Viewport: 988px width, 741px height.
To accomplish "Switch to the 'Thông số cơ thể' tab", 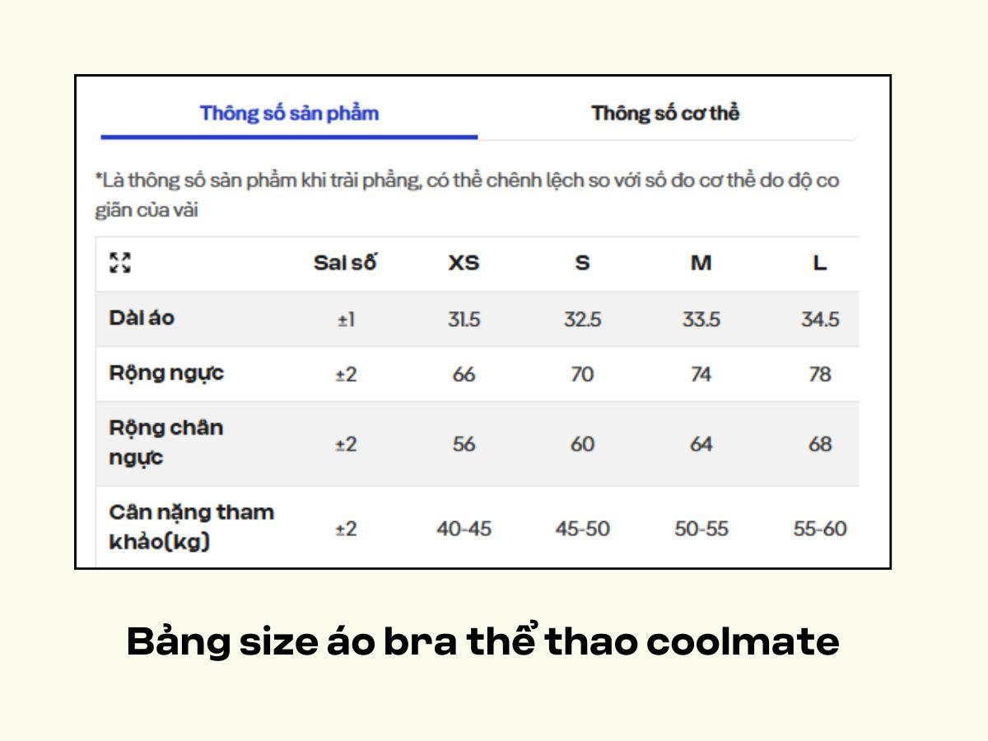I will [x=664, y=113].
